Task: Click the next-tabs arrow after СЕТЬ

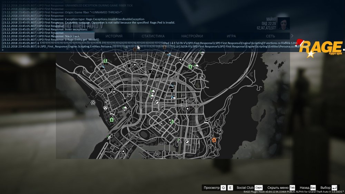Action: (x=292, y=36)
